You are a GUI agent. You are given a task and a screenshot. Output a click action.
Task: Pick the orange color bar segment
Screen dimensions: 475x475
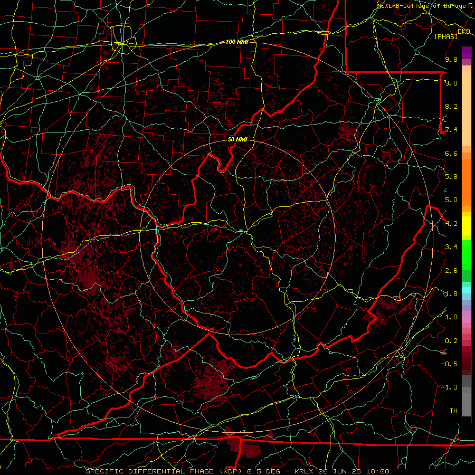tap(466, 183)
